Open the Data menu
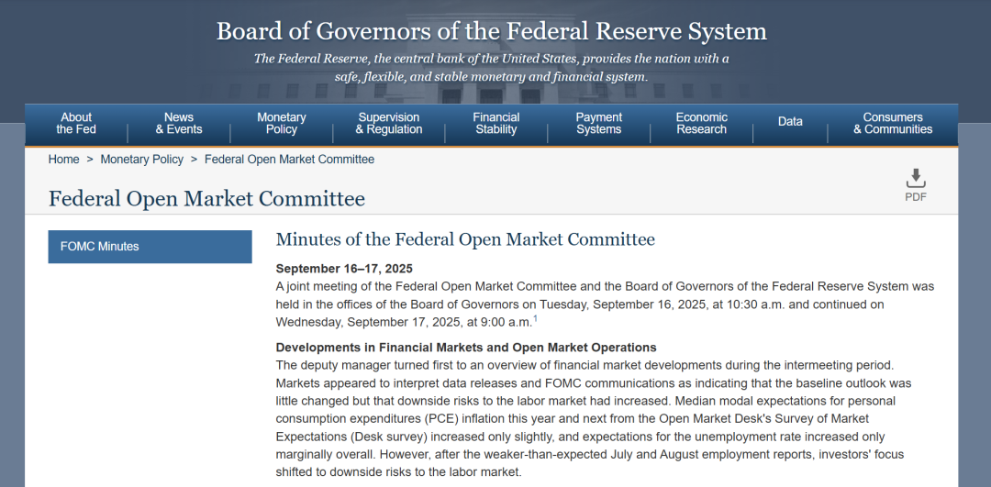This screenshot has height=487, width=991. point(790,122)
